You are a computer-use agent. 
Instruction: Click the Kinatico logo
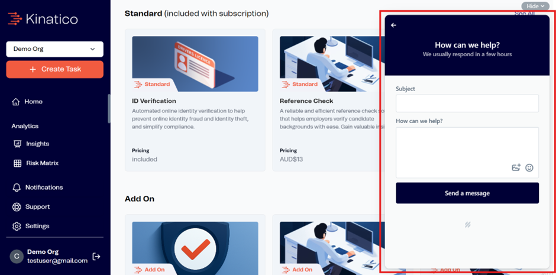(43, 18)
